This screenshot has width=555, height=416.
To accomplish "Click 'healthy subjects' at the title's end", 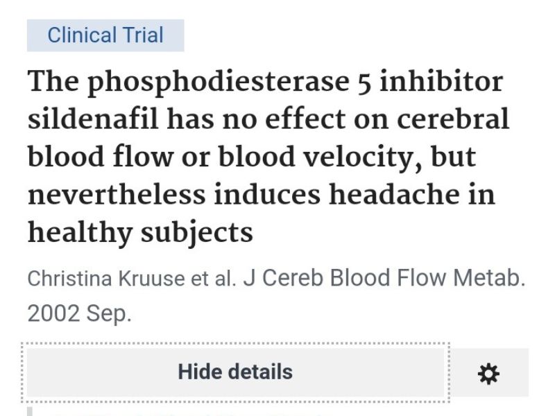I will [x=141, y=234].
